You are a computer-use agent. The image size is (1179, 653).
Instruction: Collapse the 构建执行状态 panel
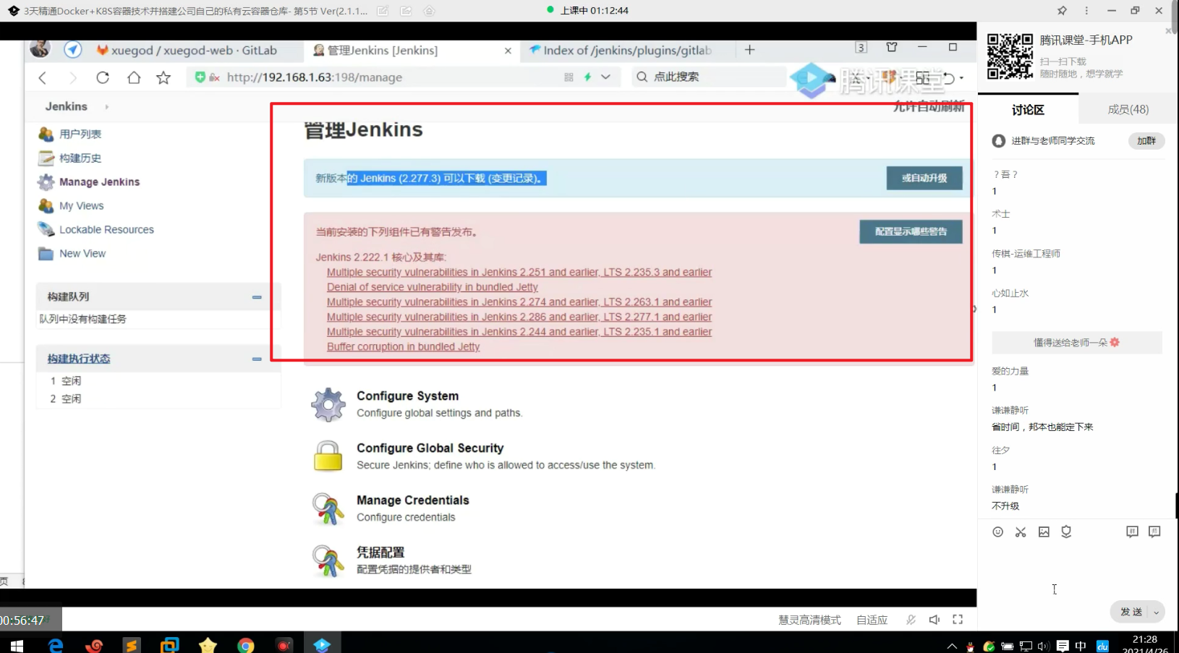(x=257, y=359)
